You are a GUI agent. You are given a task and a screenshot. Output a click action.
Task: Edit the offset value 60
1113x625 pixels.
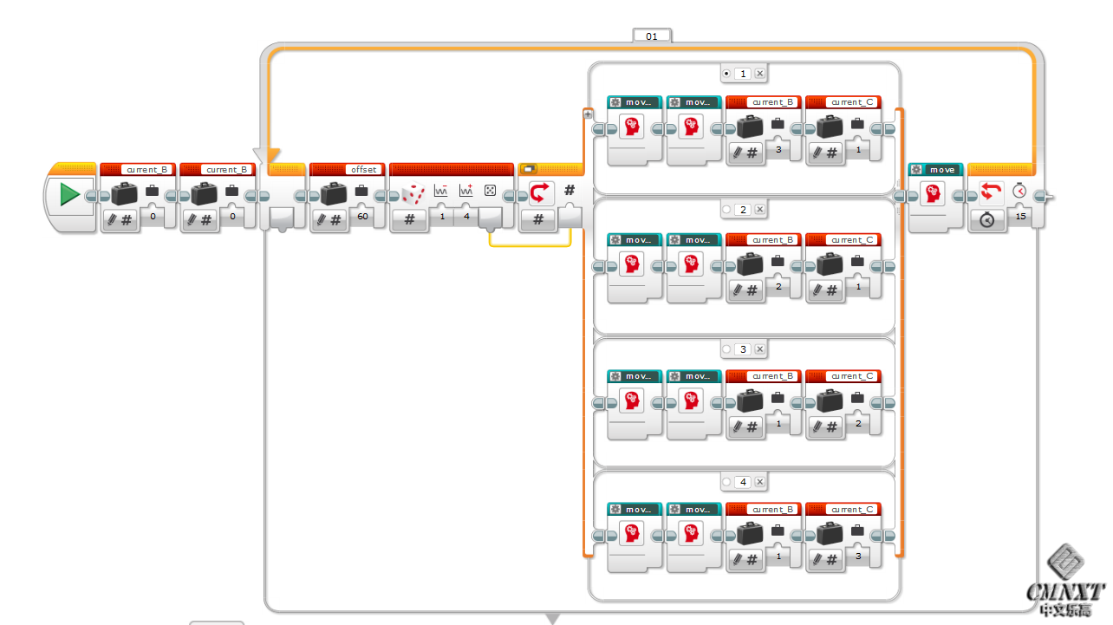tap(362, 217)
